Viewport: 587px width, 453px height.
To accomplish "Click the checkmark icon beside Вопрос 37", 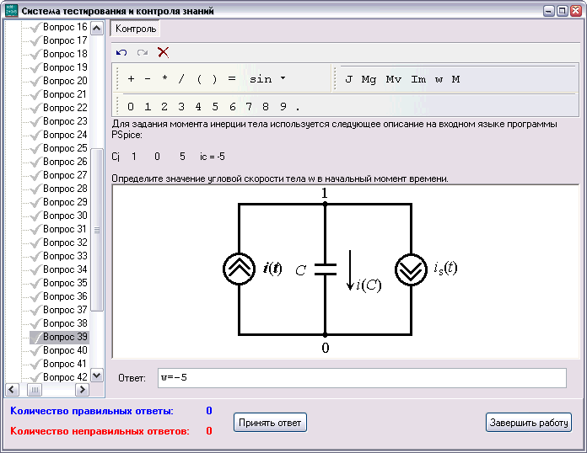I will click(x=35, y=310).
